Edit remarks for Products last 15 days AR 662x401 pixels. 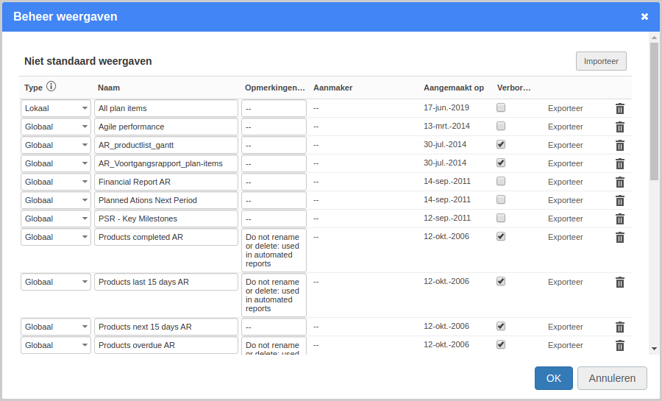point(274,295)
